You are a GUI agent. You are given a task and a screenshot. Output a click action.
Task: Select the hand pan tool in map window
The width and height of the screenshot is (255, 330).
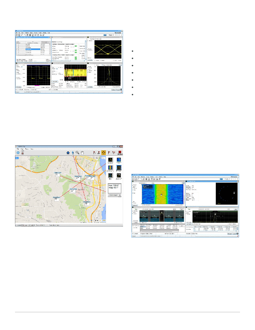(x=82, y=153)
